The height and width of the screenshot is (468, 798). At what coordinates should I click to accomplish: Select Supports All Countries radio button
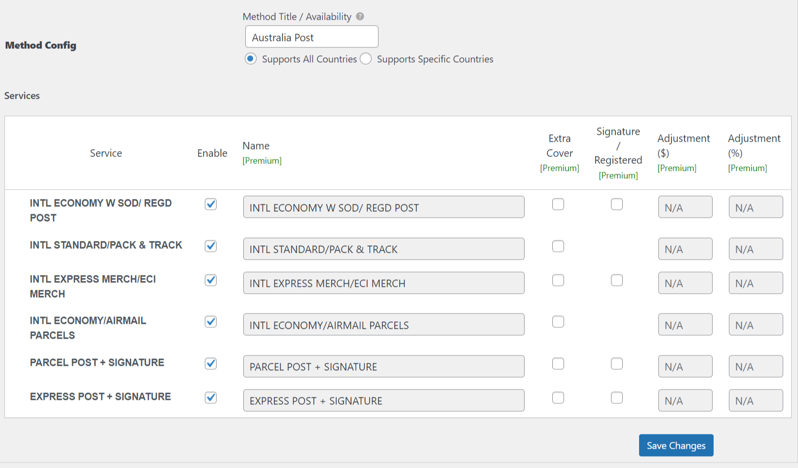251,59
